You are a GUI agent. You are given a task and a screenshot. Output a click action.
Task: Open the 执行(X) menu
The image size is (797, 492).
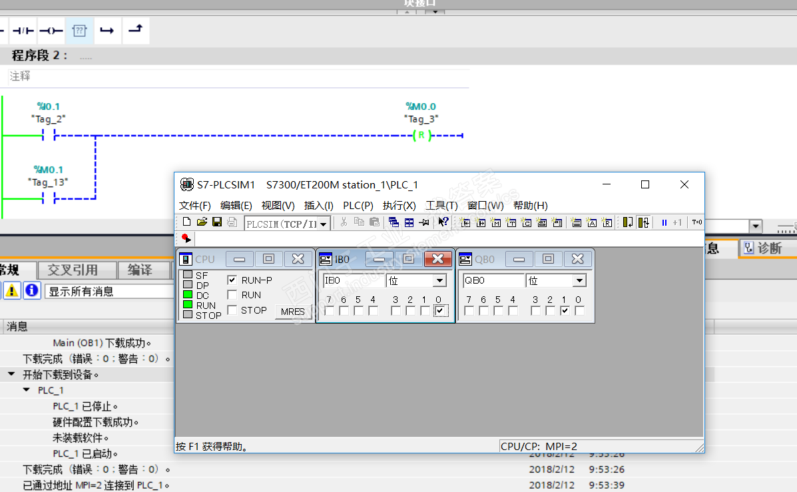click(399, 205)
